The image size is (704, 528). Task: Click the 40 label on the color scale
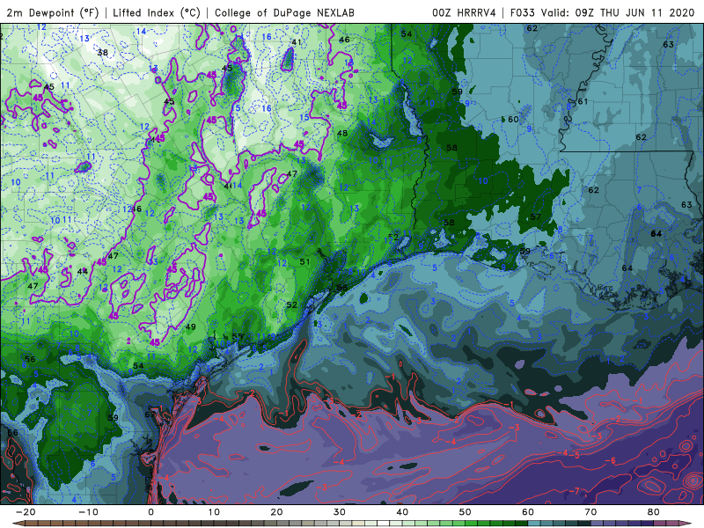pos(402,512)
